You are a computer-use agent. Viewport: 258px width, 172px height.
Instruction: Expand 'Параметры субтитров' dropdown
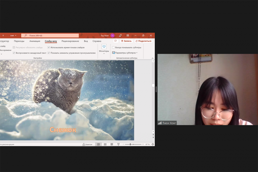tap(126, 53)
